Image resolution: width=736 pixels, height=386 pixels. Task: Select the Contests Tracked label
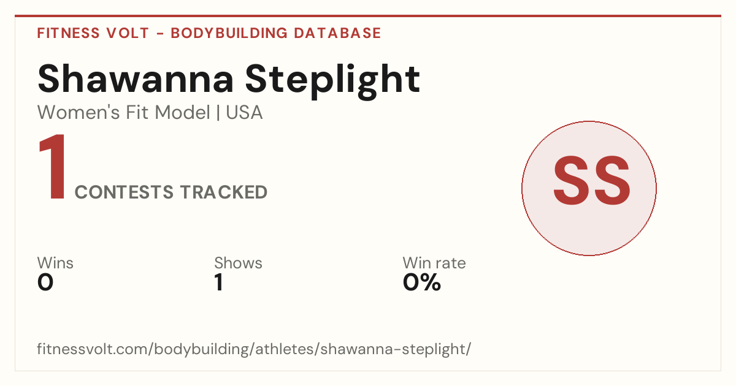171,192
